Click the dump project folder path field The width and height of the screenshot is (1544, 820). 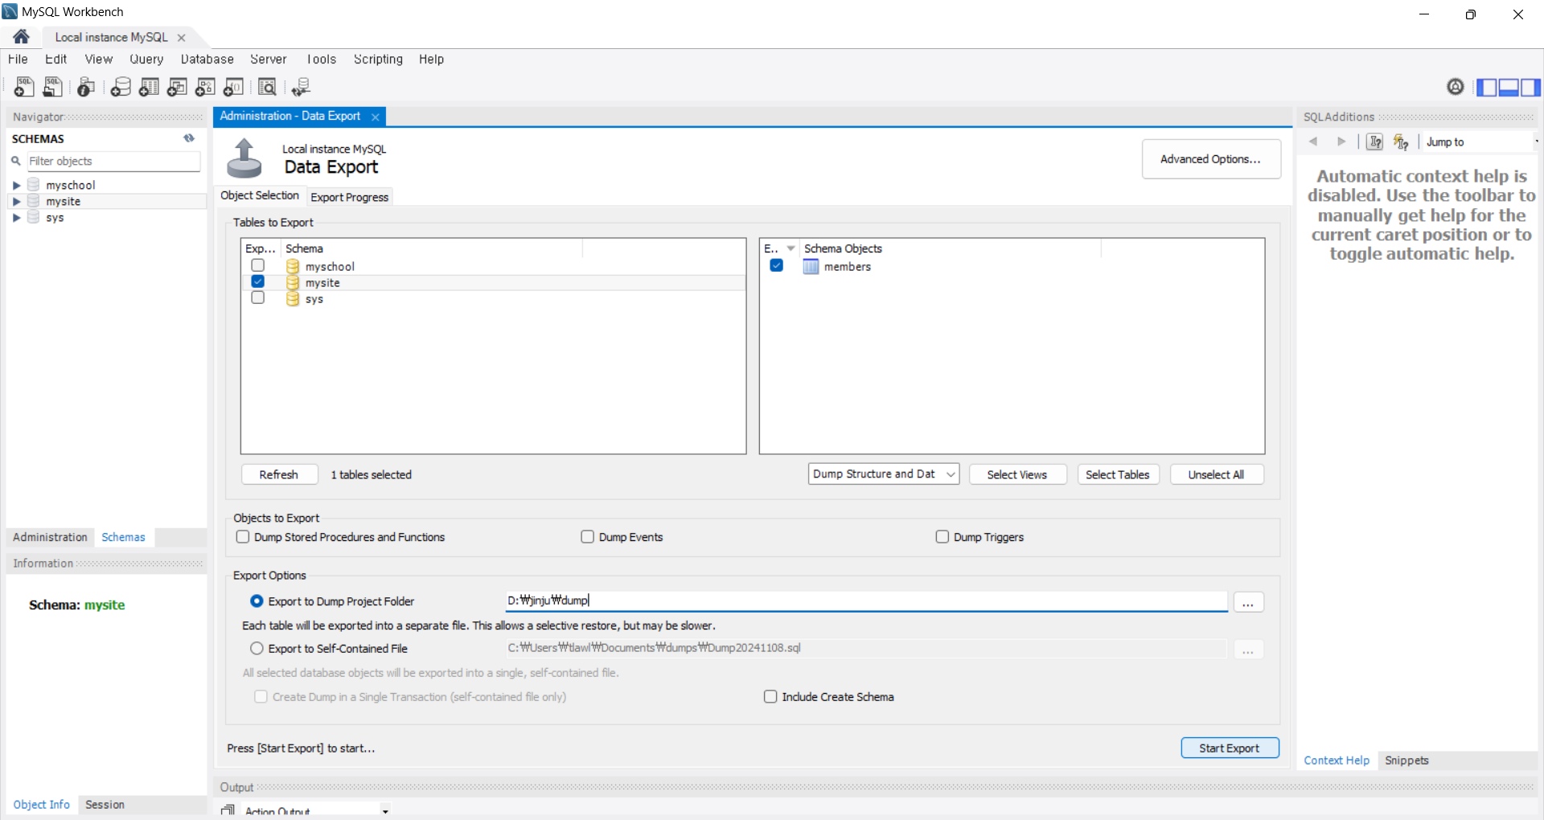866,601
